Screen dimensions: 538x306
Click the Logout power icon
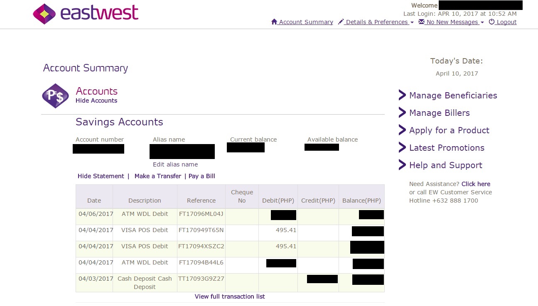(x=491, y=22)
